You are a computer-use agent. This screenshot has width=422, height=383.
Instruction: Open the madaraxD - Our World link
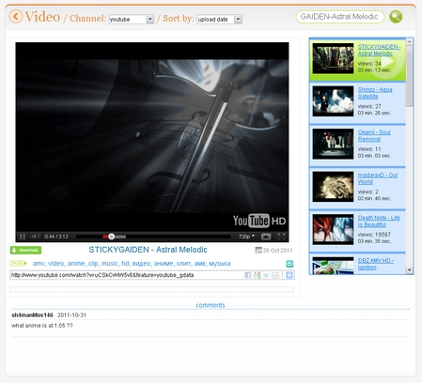[x=378, y=178]
